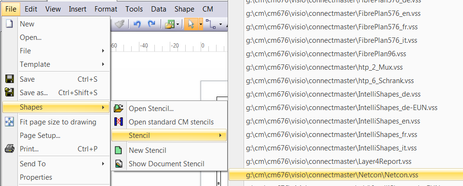The image size is (463, 186).
Task: Click the green Shapes window toolbar icon
Action: pyautogui.click(x=170, y=24)
